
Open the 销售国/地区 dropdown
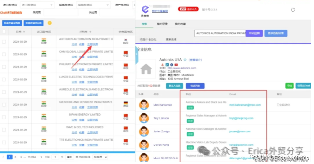pyautogui.click(x=93, y=5)
